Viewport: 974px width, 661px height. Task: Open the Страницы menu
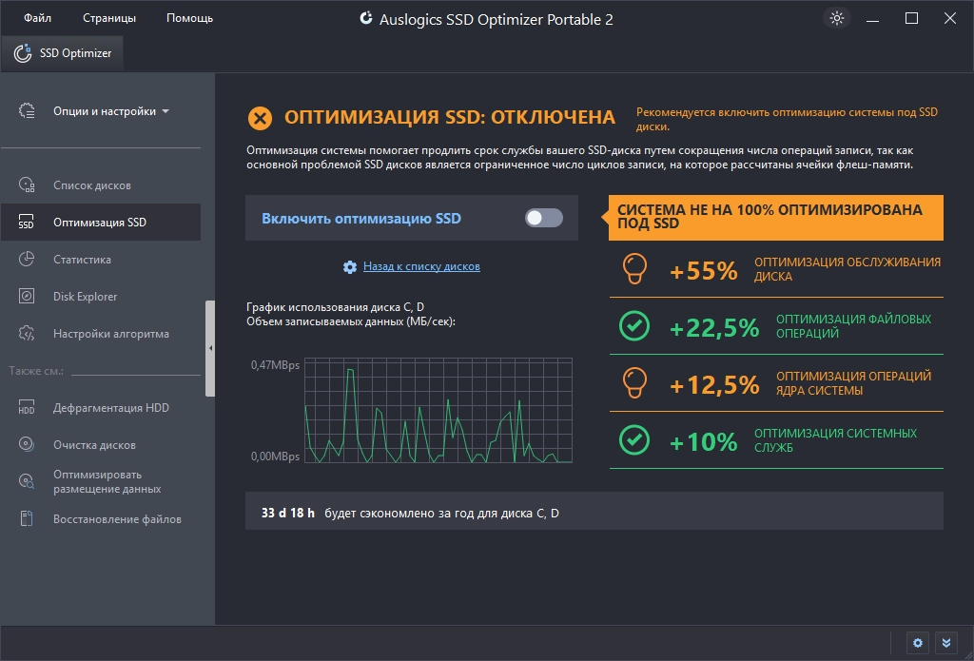point(109,18)
